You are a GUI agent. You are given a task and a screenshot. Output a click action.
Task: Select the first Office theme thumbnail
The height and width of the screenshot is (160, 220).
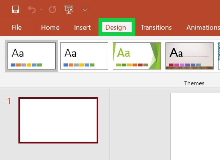[x=32, y=56]
